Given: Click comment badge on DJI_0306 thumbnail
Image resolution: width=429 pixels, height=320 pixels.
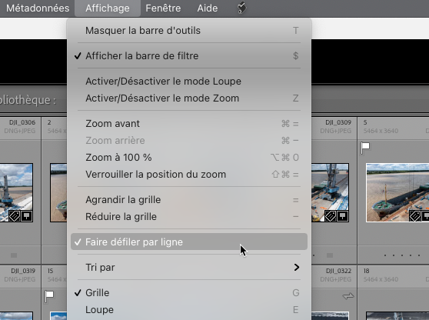Looking at the screenshot, I should (x=27, y=216).
